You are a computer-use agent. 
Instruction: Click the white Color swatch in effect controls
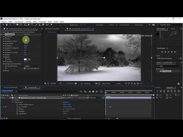click(25, 59)
